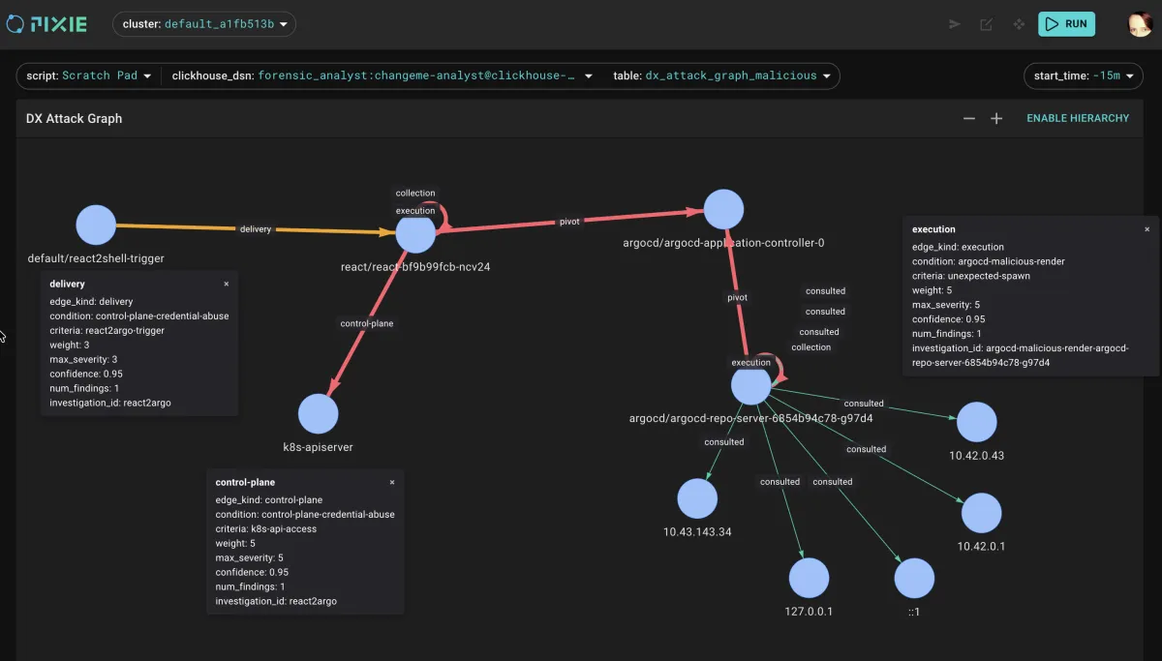
Task: Close the control-plane info popup
Action: (x=392, y=482)
